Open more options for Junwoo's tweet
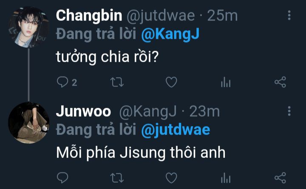 289,111
